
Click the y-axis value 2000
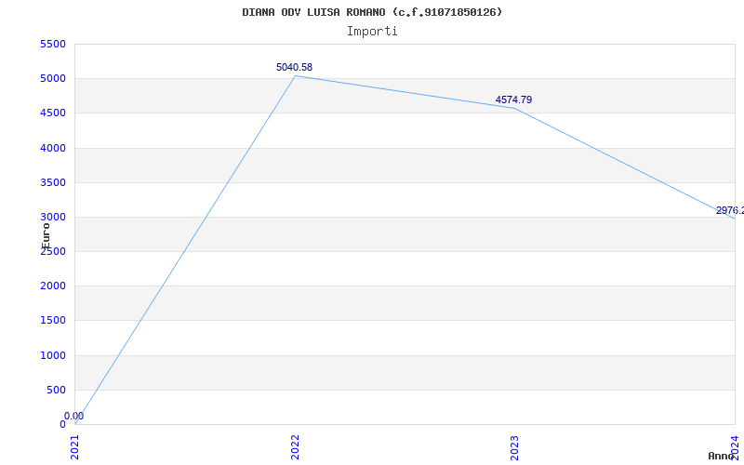tap(53, 286)
